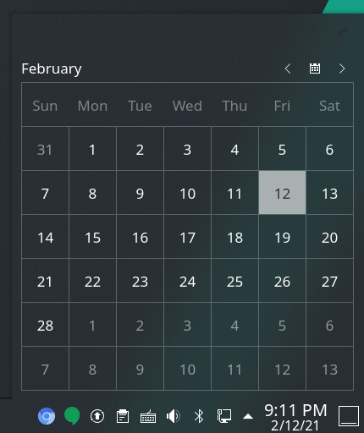This screenshot has width=364, height=433.
Task: Toggle the pin icon to keep calendar open
Action: [x=341, y=32]
